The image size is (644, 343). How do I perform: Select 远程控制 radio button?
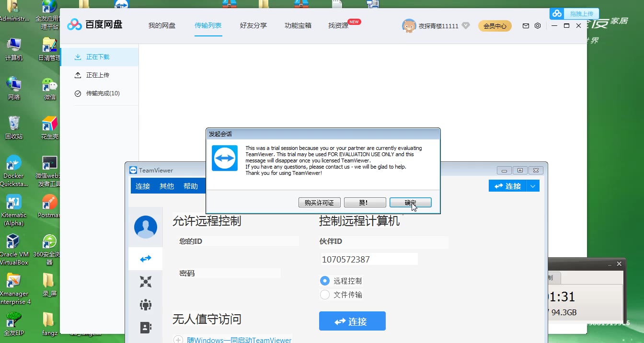point(325,281)
